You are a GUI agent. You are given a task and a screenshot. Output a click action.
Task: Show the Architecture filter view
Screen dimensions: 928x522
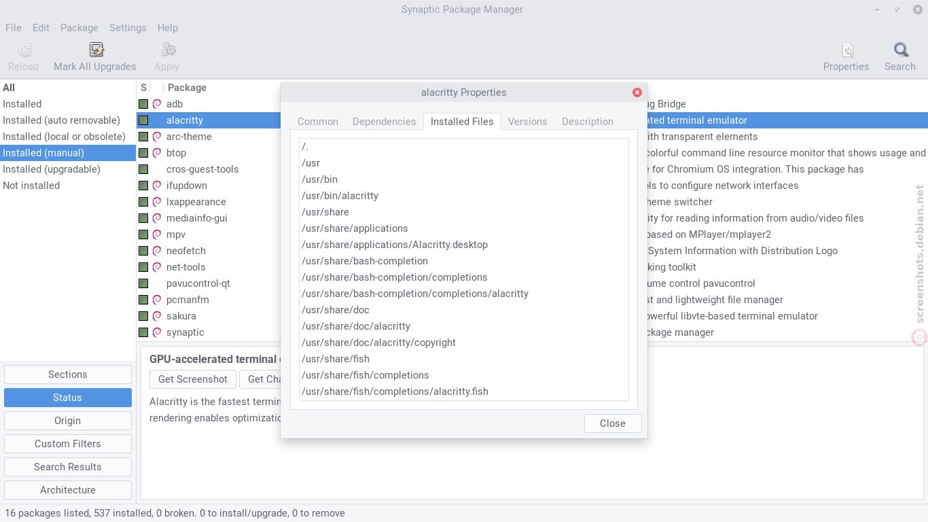68,490
